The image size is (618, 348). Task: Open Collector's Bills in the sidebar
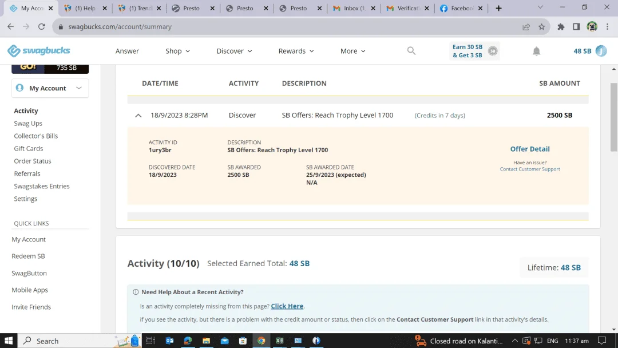tap(36, 136)
